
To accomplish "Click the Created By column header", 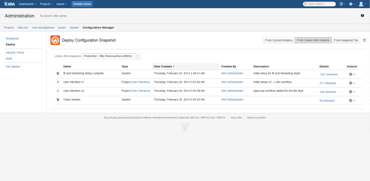I will pyautogui.click(x=229, y=66).
